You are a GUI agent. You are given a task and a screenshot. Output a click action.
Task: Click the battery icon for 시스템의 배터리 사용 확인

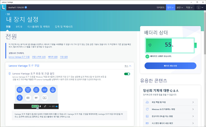(147, 123)
